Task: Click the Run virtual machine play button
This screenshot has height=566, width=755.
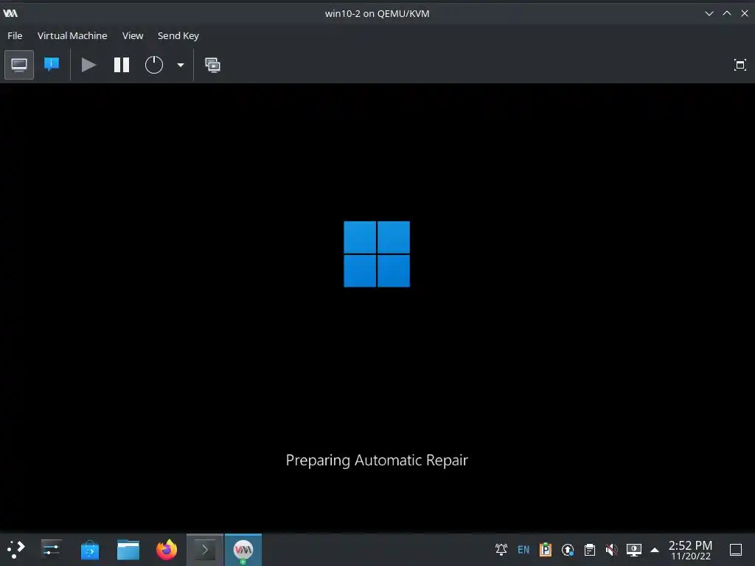Action: 88,65
